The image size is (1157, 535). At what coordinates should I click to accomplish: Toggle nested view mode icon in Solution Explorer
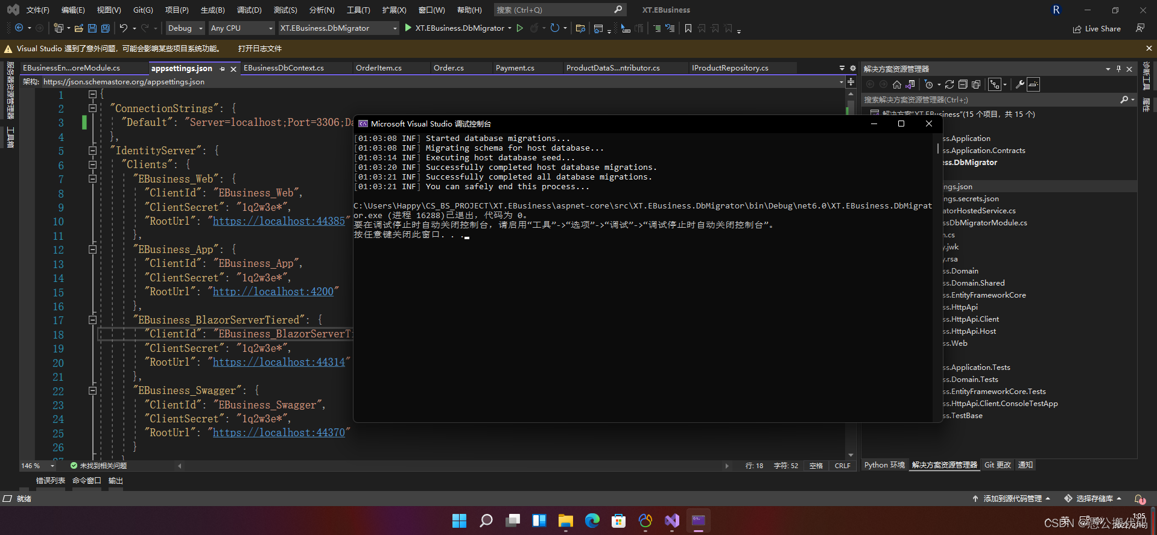click(995, 84)
